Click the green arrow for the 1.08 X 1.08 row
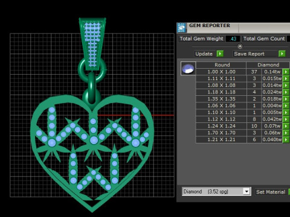Viewport: 290px width, 217px height. coord(286,86)
